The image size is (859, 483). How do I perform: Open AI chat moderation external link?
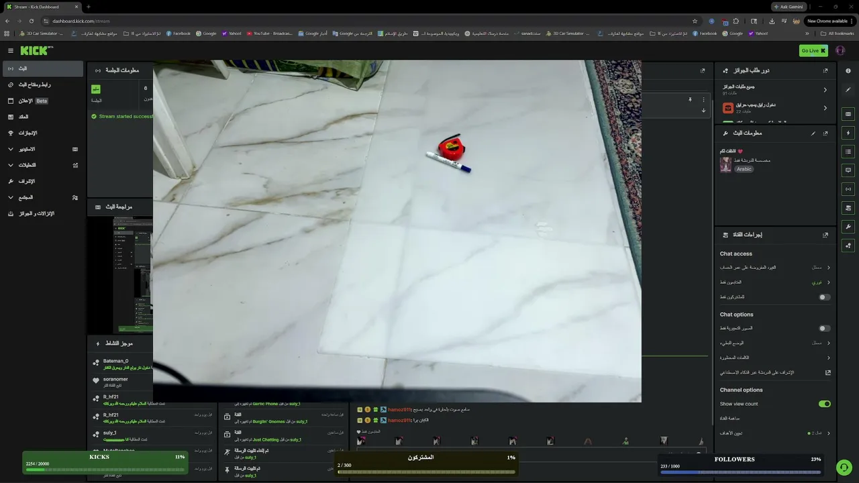[x=827, y=372]
